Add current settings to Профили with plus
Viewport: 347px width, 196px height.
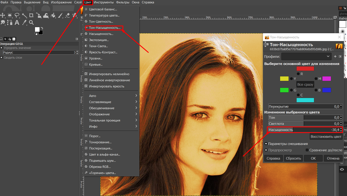335,56
